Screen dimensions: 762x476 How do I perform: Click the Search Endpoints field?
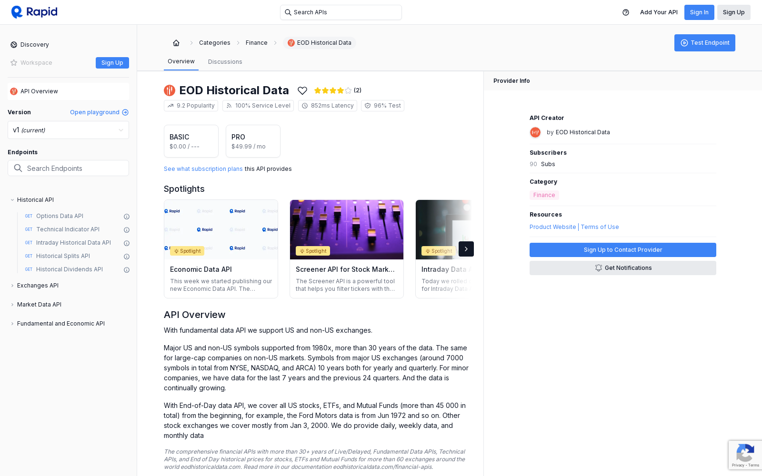tap(68, 168)
